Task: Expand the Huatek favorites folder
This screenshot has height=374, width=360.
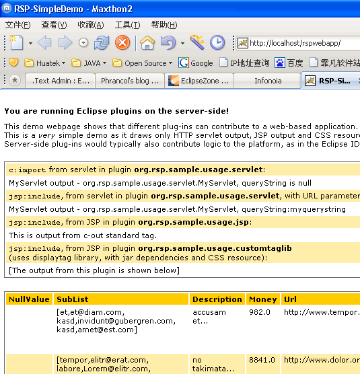Action: (x=44, y=63)
